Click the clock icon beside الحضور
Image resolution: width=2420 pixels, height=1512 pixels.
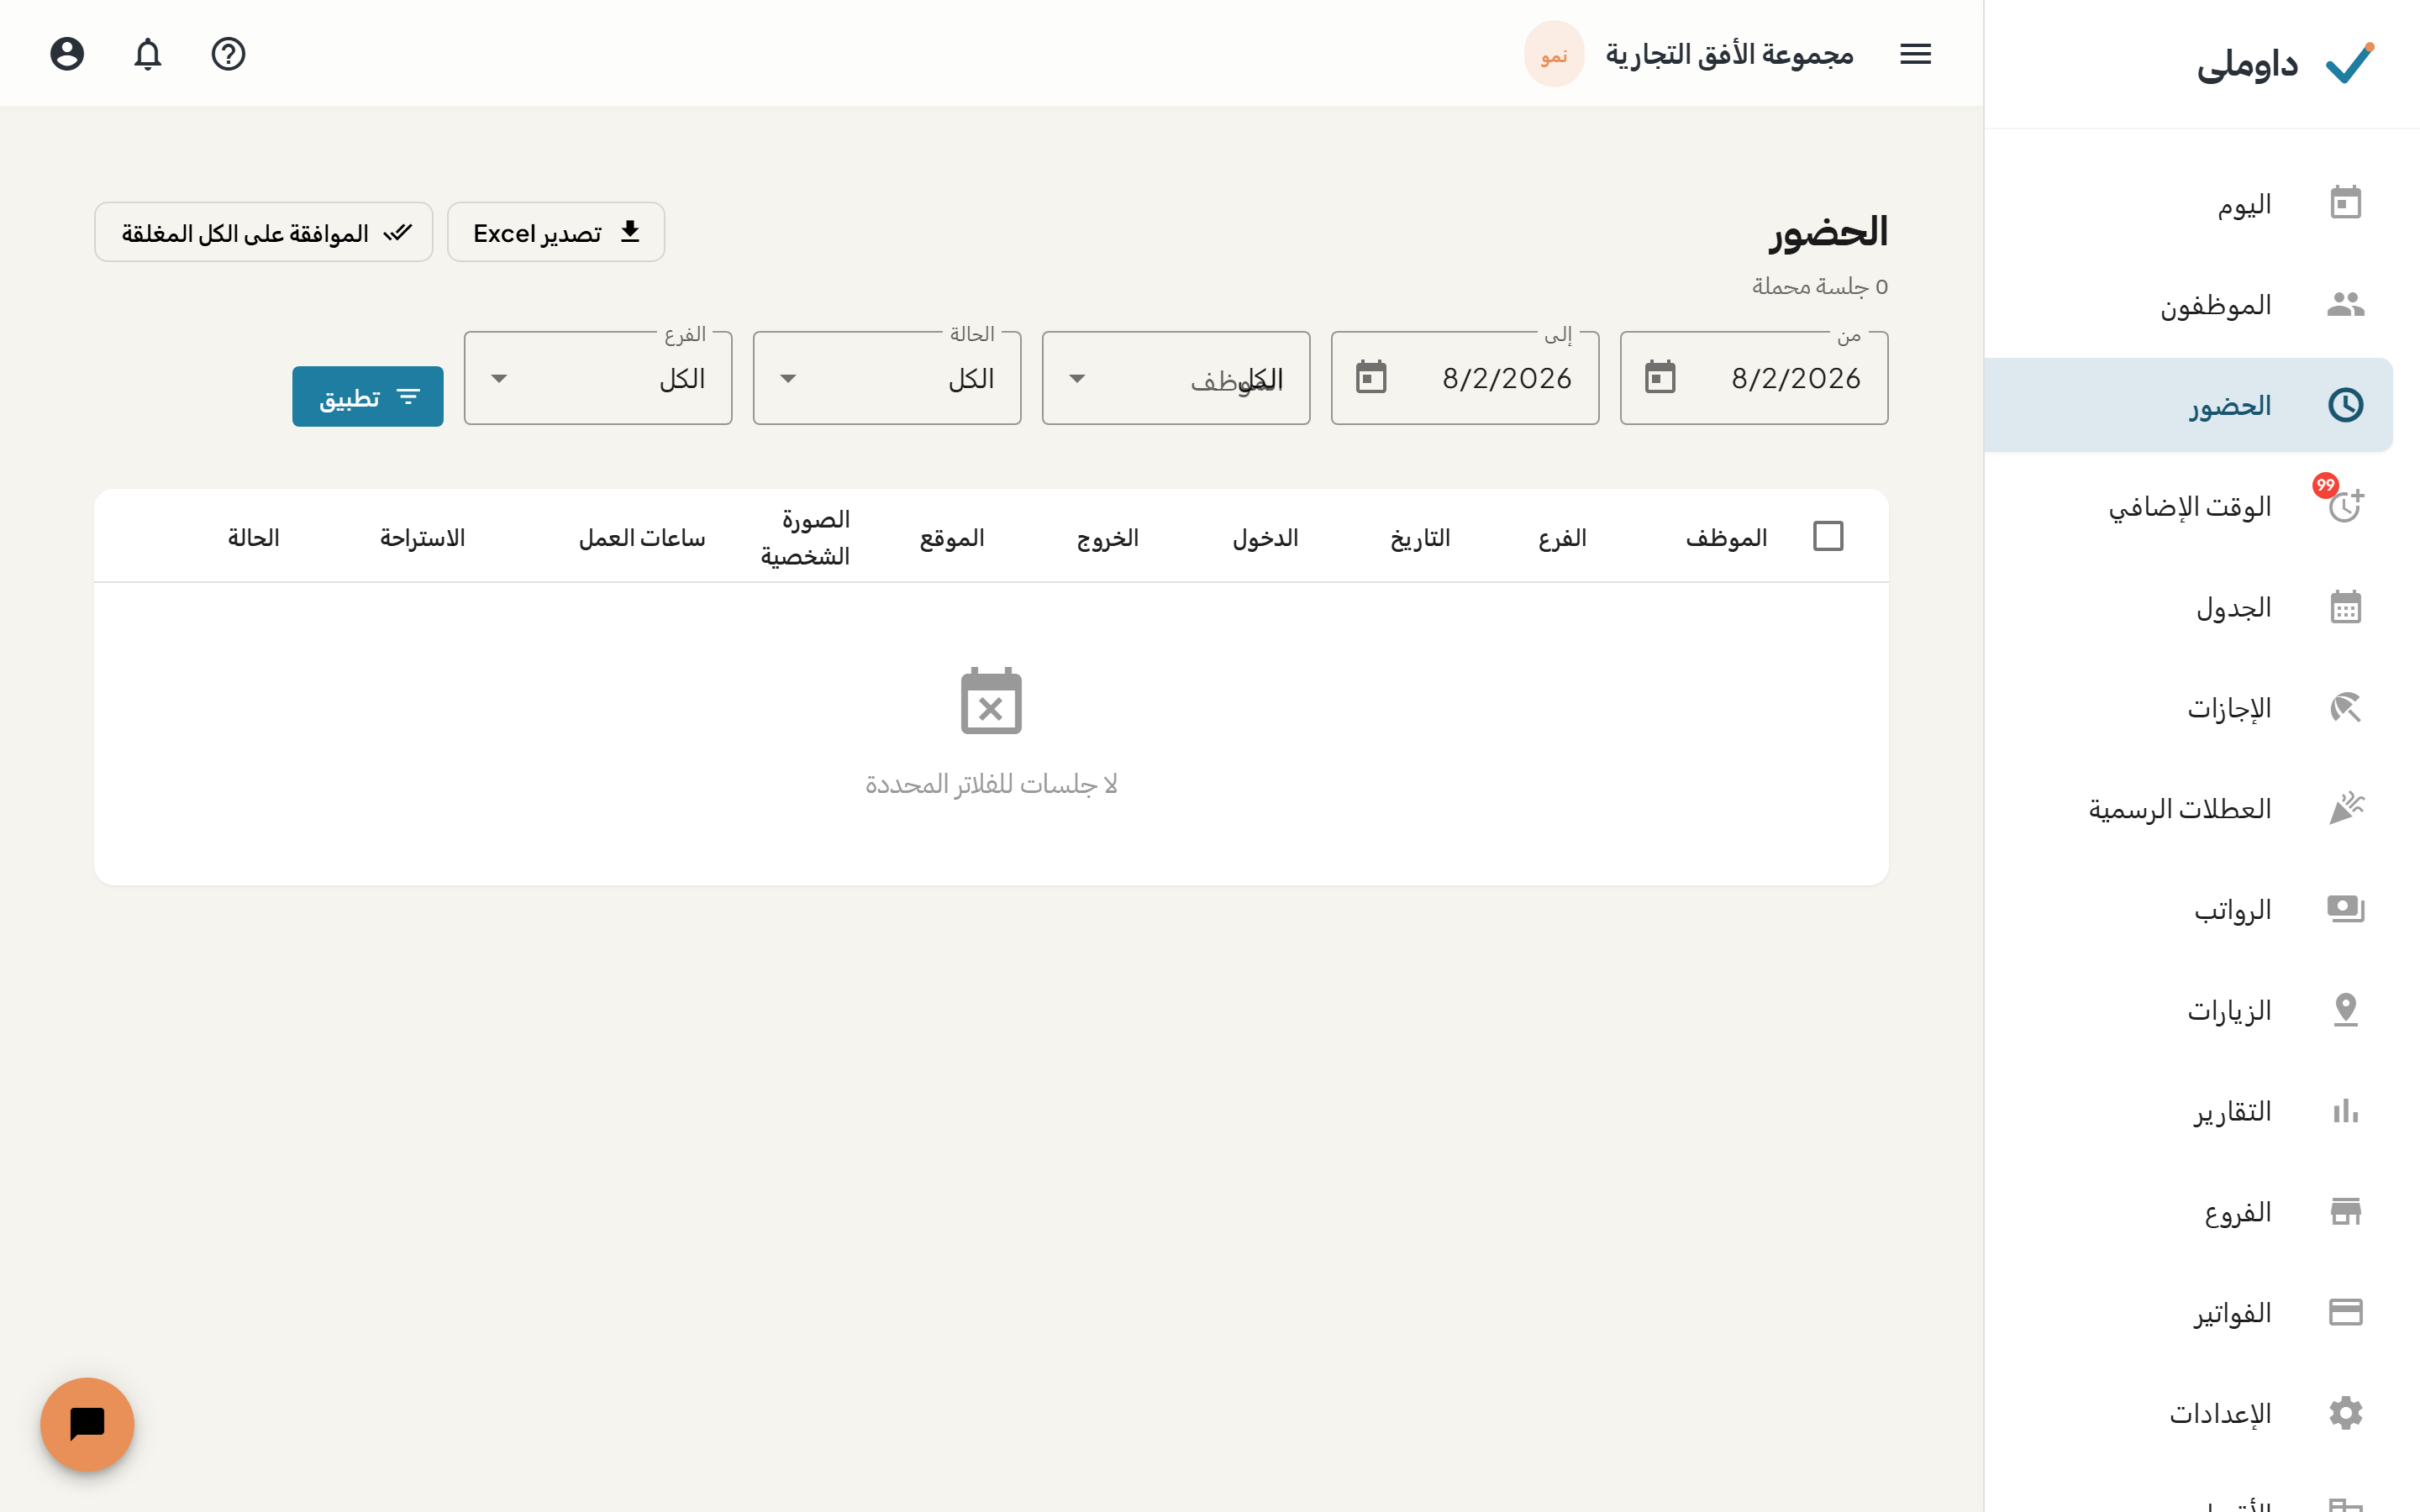click(2345, 405)
